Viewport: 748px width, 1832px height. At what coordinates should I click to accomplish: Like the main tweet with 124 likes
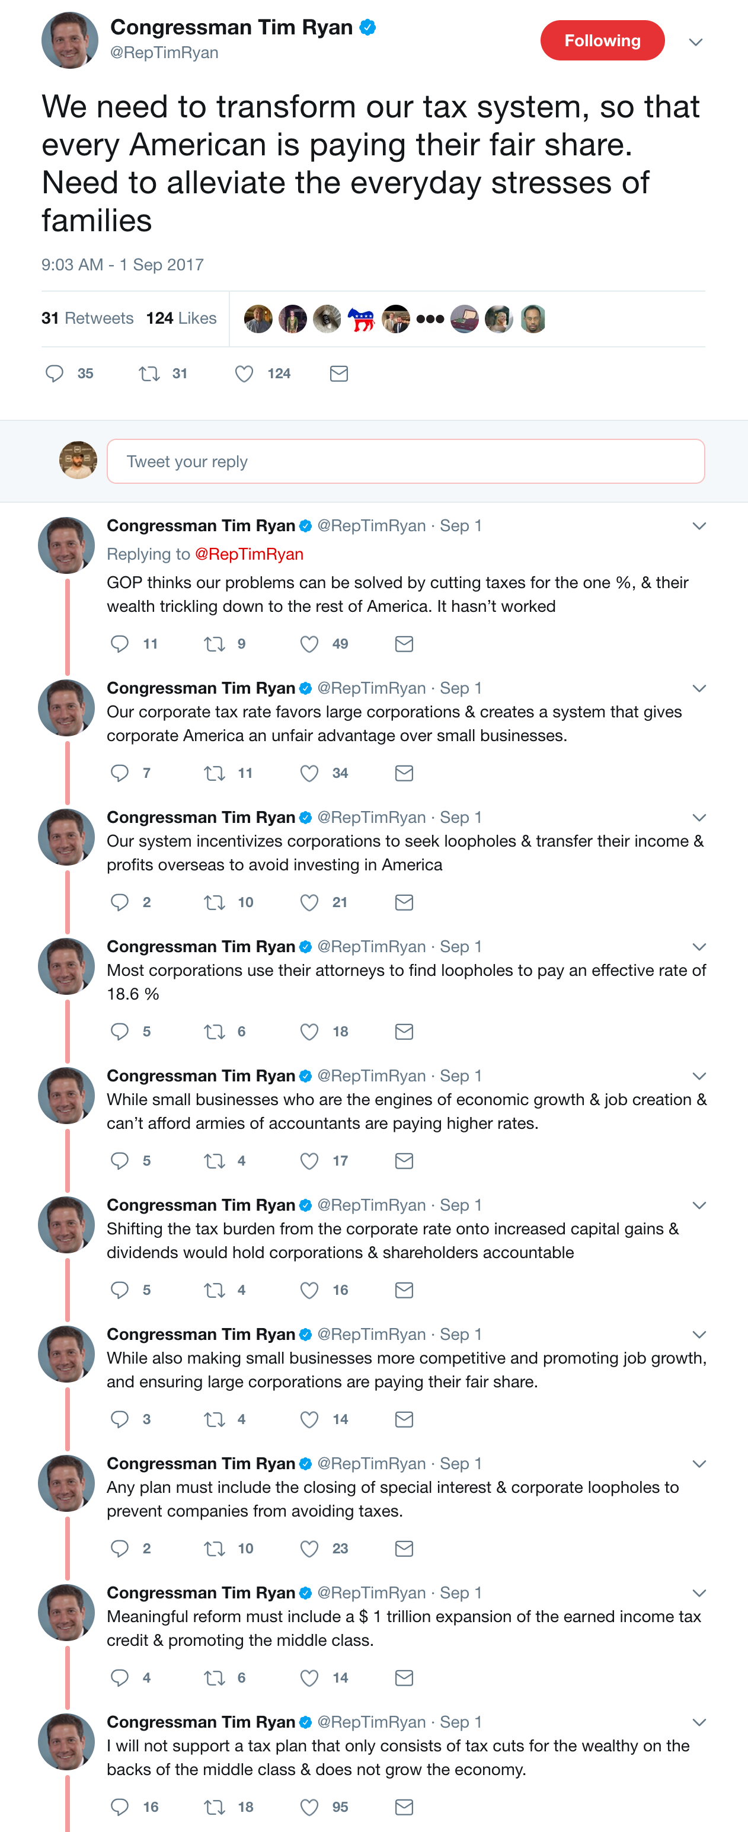click(244, 374)
